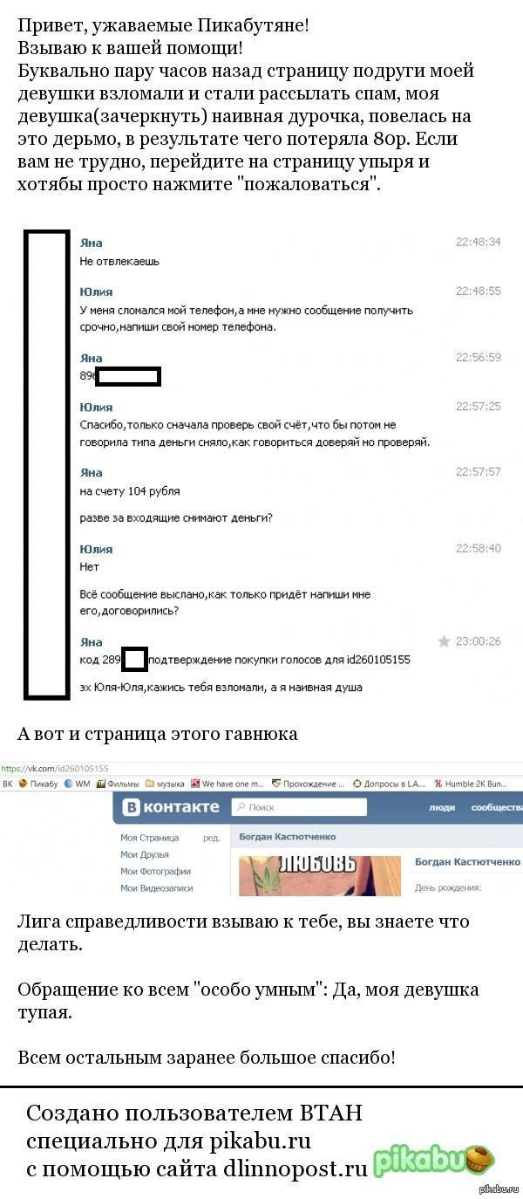Open the Прохождение bookmark
Viewport: 523px width, 1199px height.
(308, 784)
